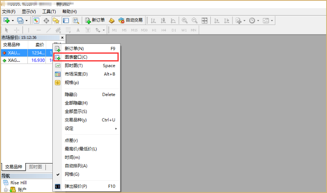Click the Zoom In magnifier icon

pos(185,20)
